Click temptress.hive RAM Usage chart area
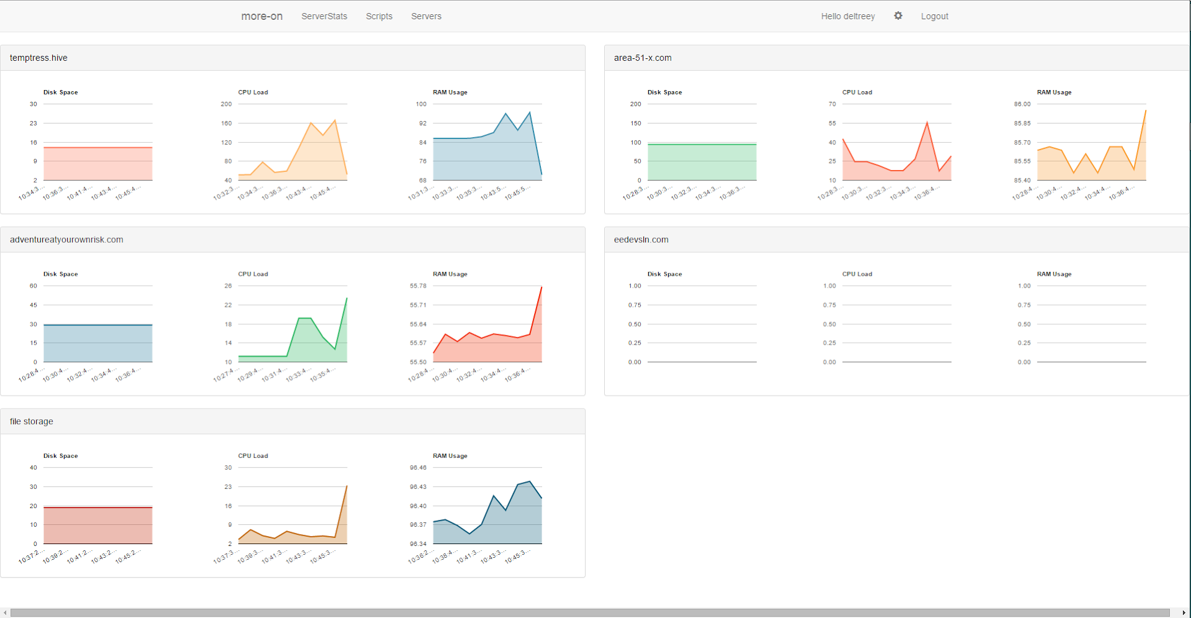 pos(487,142)
